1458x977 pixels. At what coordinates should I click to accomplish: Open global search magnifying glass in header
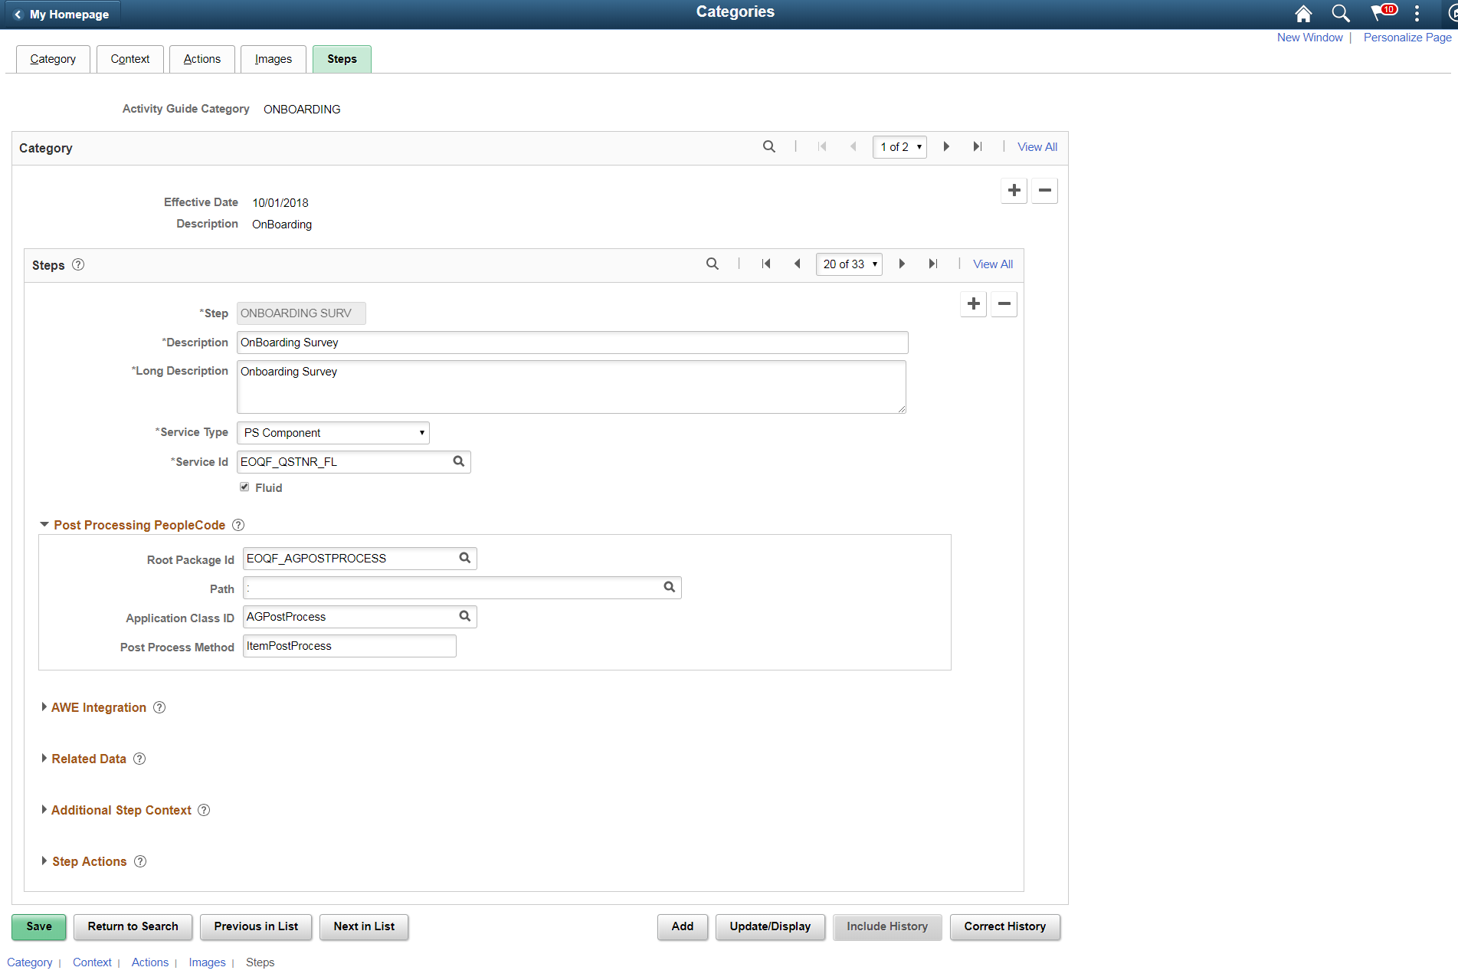coord(1340,13)
